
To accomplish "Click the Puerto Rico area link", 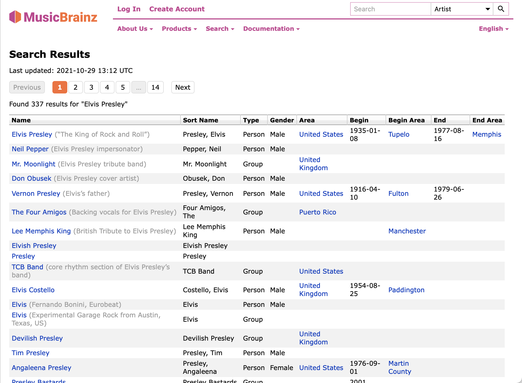I will point(317,212).
